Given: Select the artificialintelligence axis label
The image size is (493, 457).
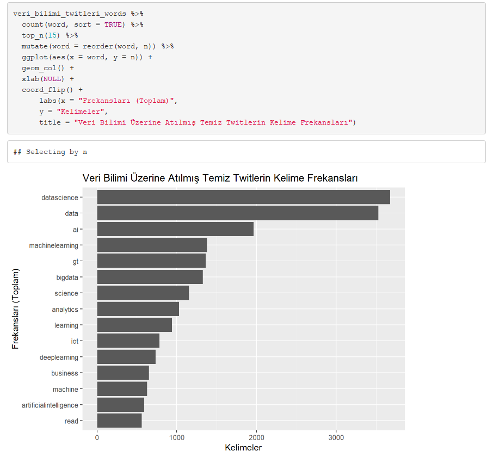Looking at the screenshot, I should [x=50, y=405].
